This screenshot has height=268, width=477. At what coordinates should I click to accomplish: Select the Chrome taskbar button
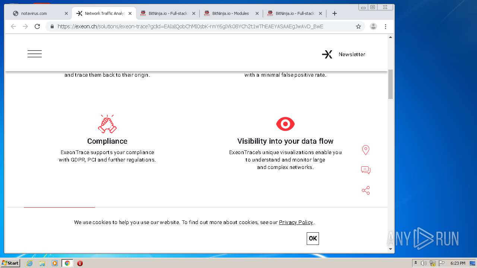(x=67, y=263)
